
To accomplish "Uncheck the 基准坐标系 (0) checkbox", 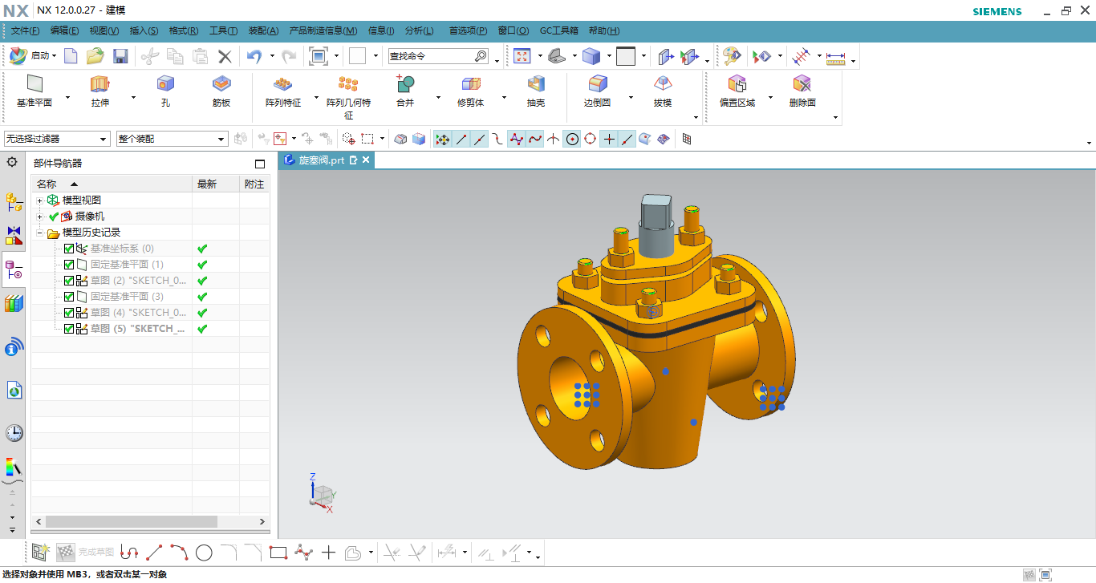I will coord(69,249).
